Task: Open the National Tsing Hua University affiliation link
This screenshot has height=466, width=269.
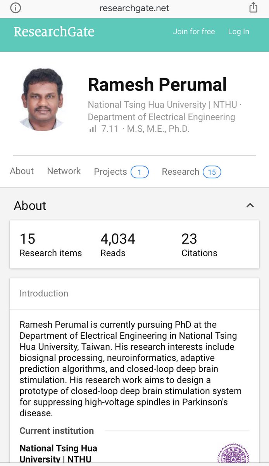Action: click(x=162, y=105)
